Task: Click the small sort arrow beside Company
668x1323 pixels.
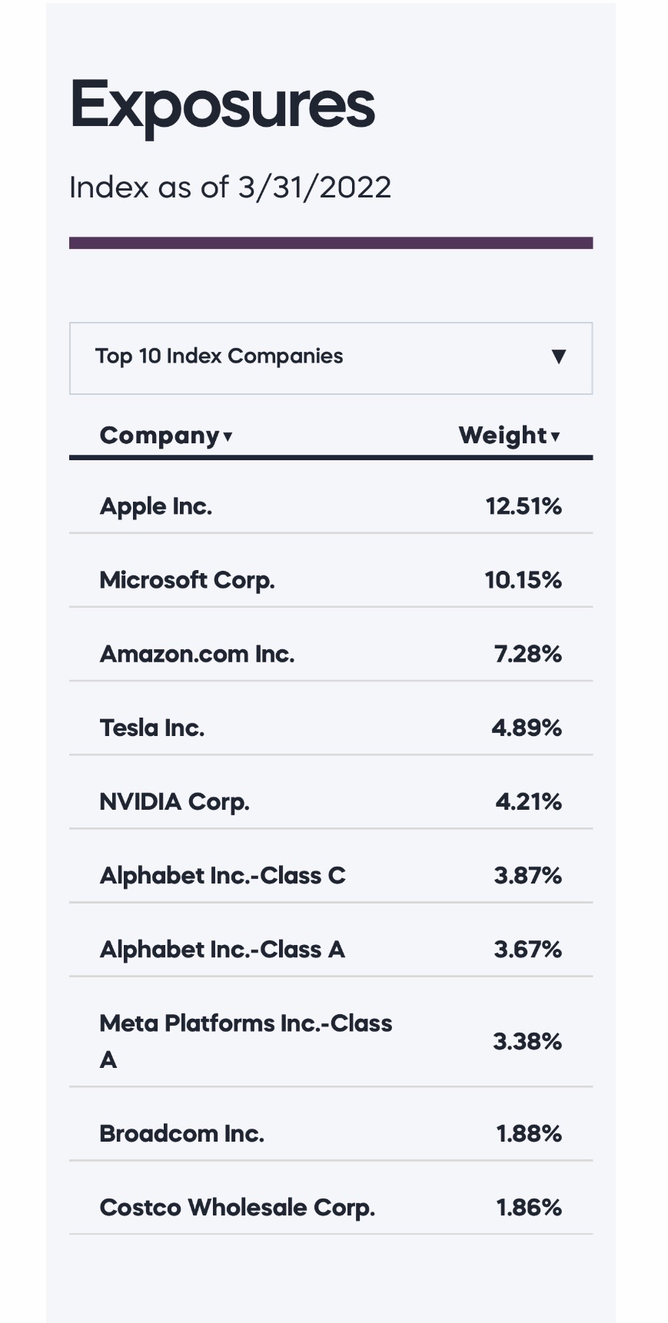Action: point(228,437)
